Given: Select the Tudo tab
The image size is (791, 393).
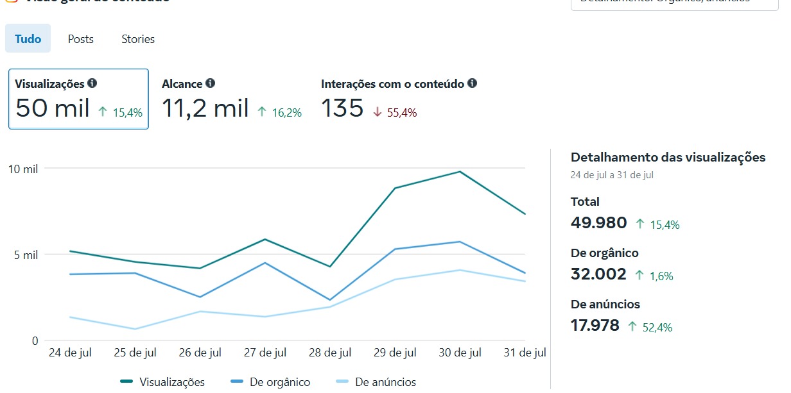Looking at the screenshot, I should pyautogui.click(x=28, y=39).
